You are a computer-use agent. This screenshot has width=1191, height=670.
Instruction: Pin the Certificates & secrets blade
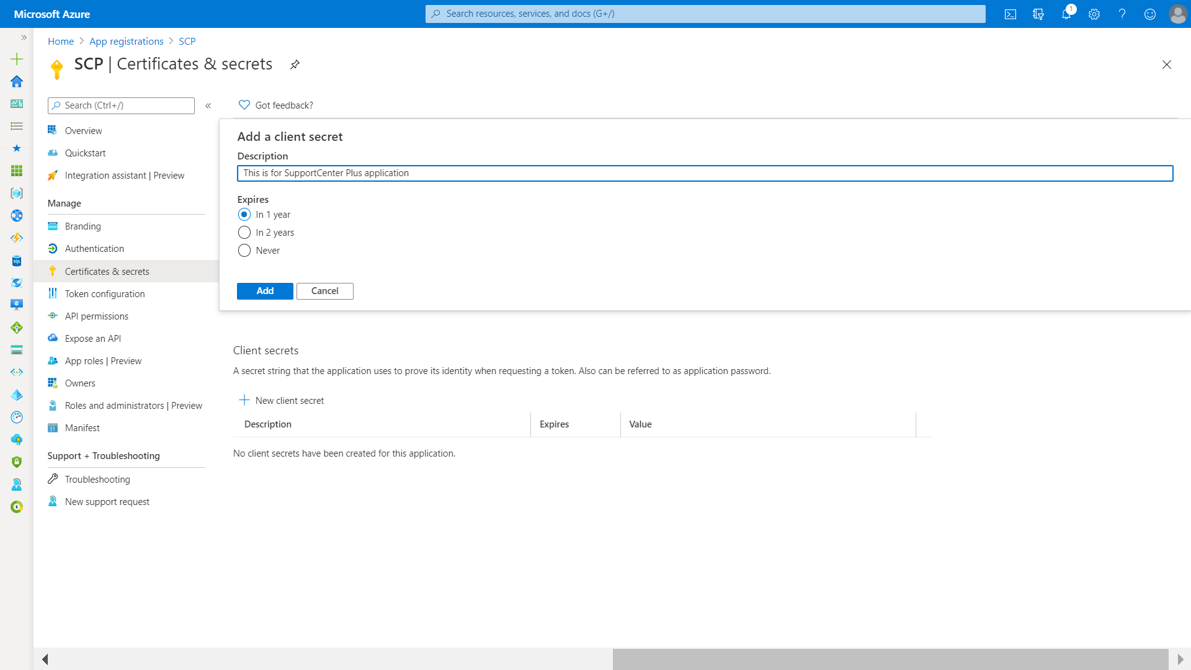point(295,65)
